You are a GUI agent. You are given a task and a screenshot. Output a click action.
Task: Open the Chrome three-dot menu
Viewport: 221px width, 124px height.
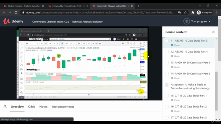[217, 12]
